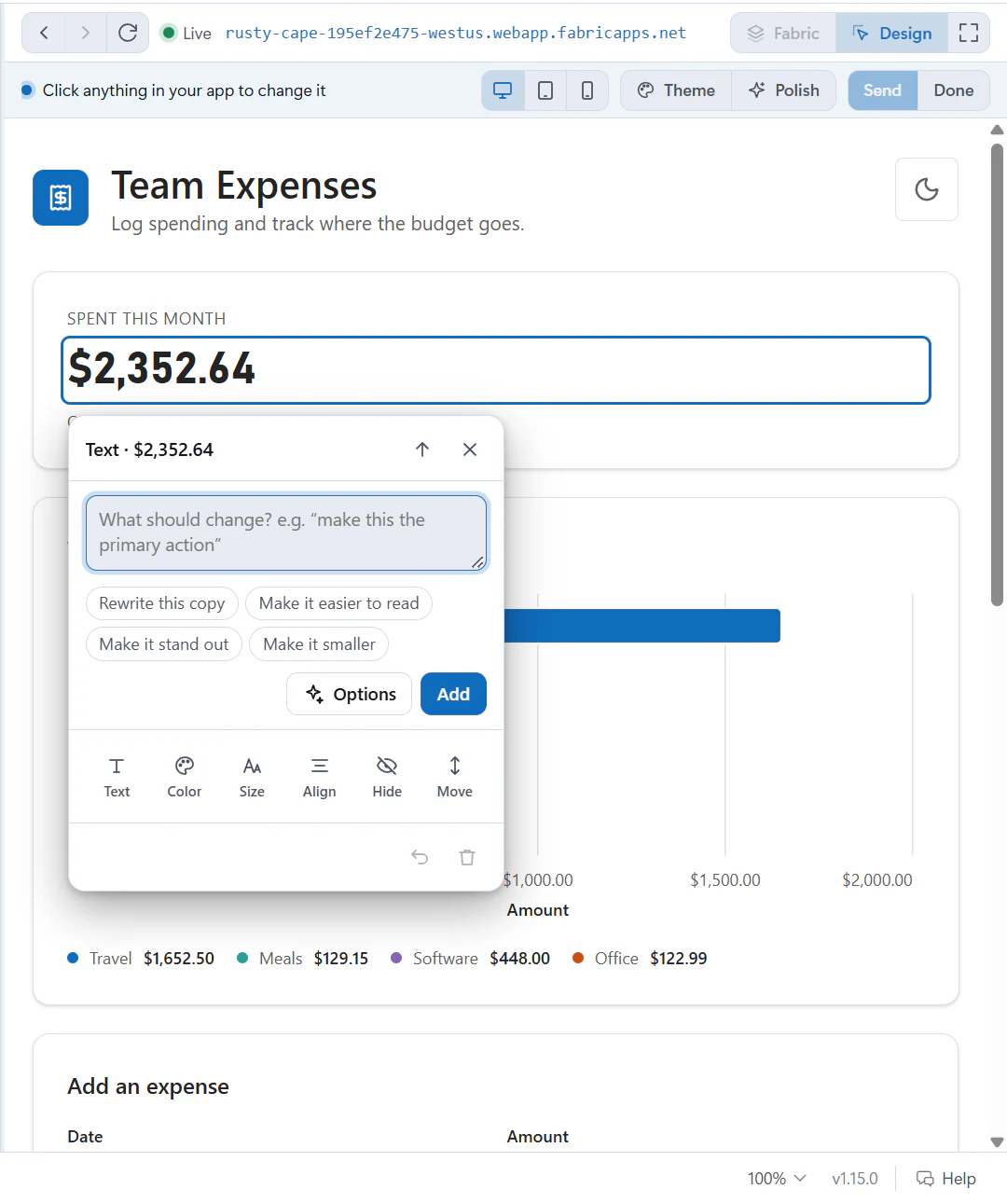This screenshot has height=1203, width=1007.
Task: Open the sparkle Options button
Action: (350, 694)
